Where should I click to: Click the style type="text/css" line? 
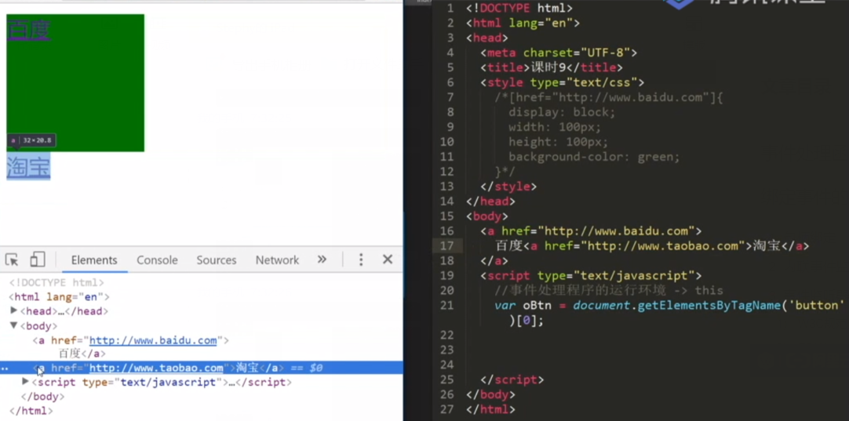coord(562,82)
